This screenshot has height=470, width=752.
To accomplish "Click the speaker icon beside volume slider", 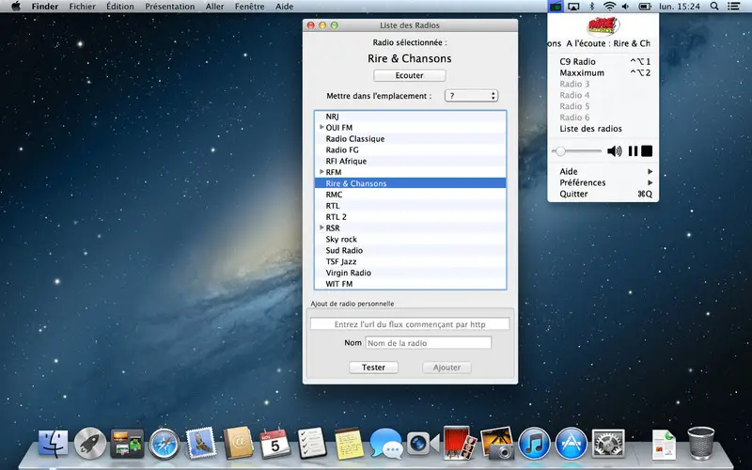I will [615, 151].
